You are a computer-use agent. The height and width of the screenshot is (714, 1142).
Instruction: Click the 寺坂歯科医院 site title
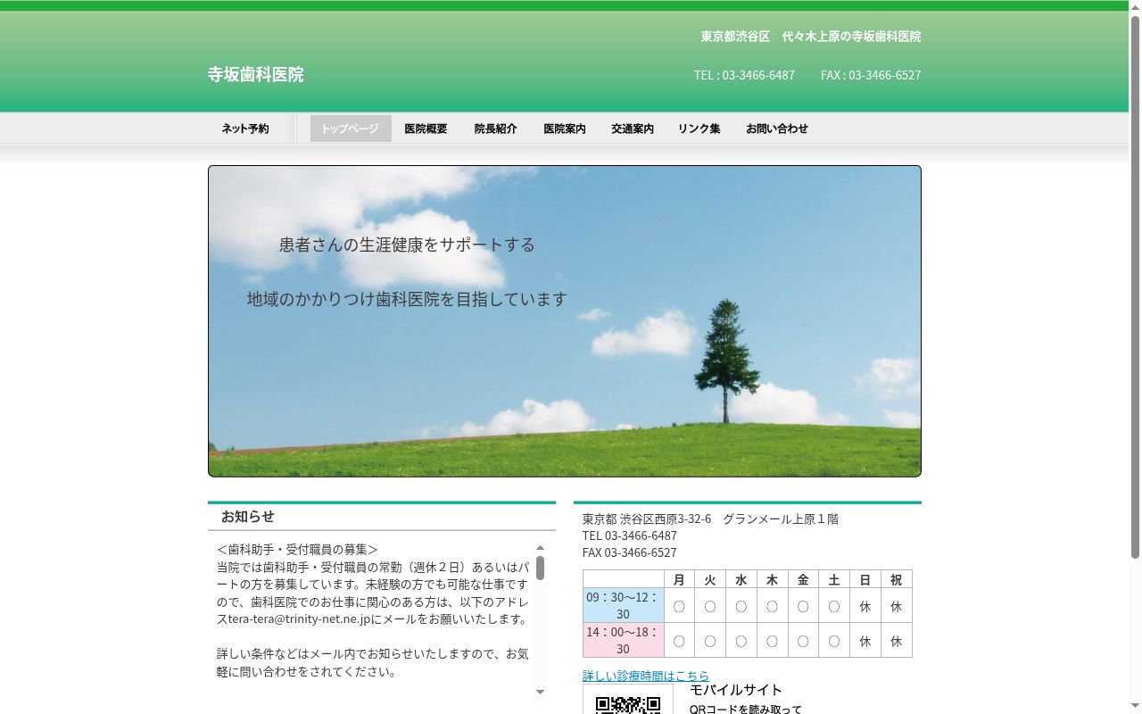coord(256,75)
